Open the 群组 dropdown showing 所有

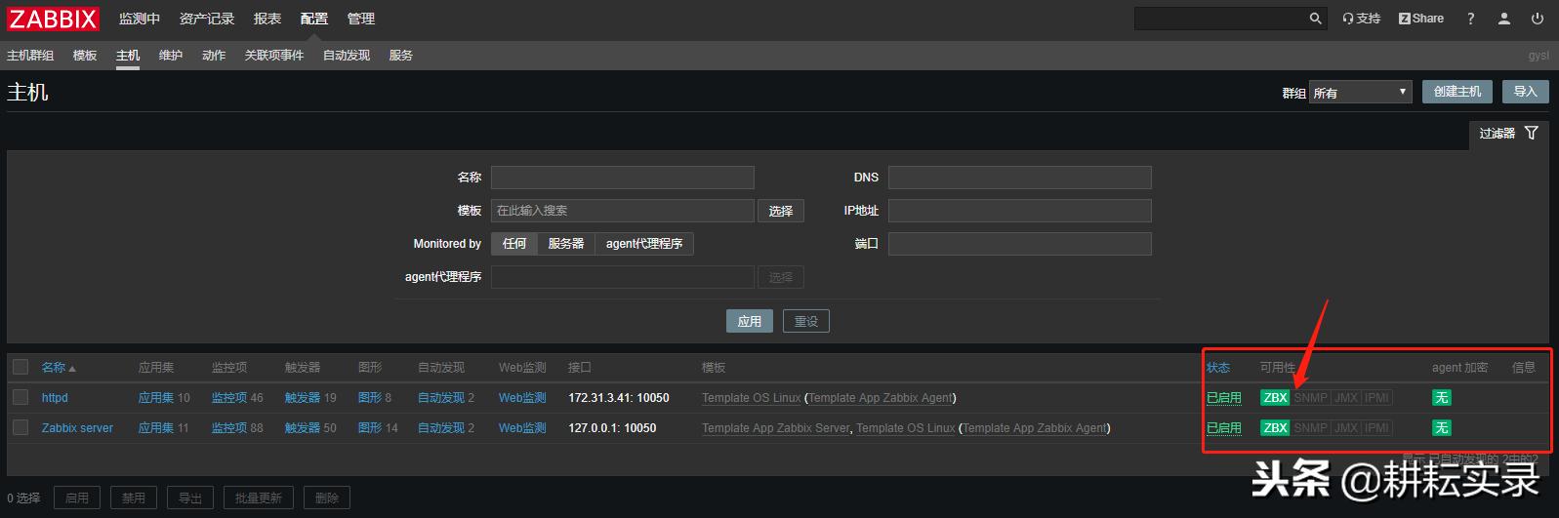(1360, 93)
